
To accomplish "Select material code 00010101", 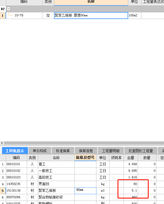I will (16, 164).
